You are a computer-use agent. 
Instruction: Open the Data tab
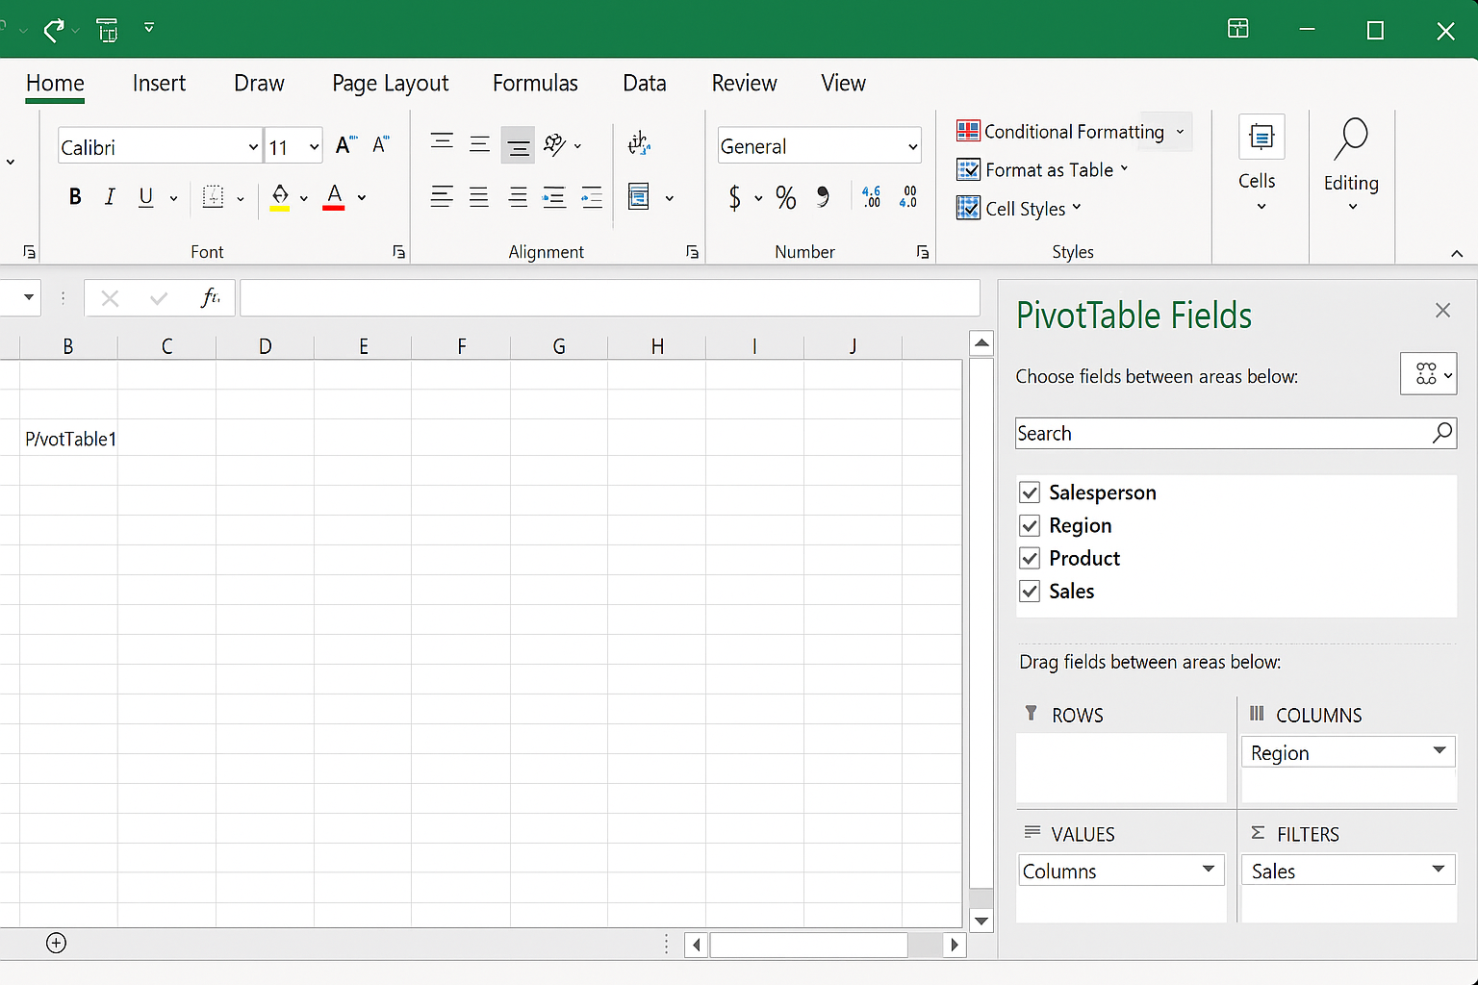(644, 84)
